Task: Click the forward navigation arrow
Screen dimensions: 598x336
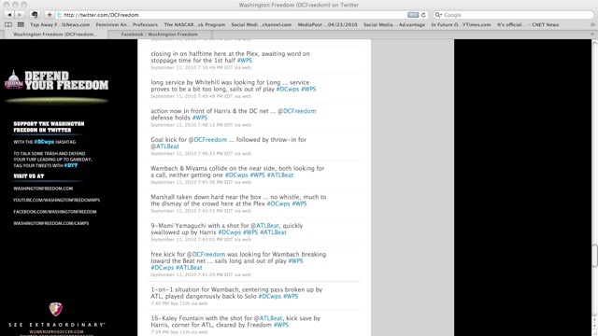Action: (x=20, y=15)
